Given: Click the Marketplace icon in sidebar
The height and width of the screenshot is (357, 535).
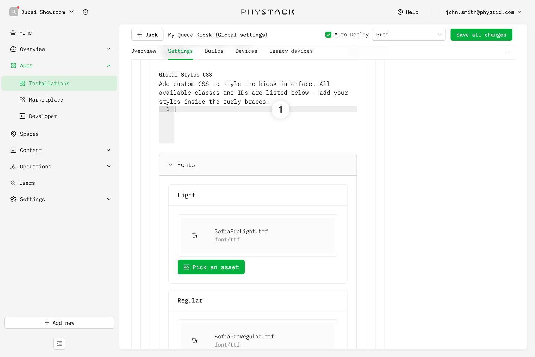Looking at the screenshot, I should click(x=22, y=100).
